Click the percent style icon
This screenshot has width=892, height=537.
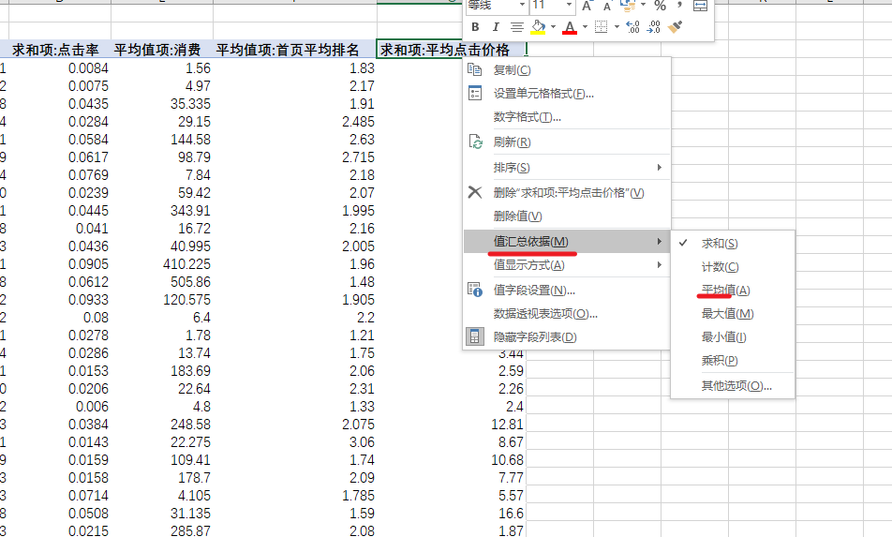click(660, 6)
